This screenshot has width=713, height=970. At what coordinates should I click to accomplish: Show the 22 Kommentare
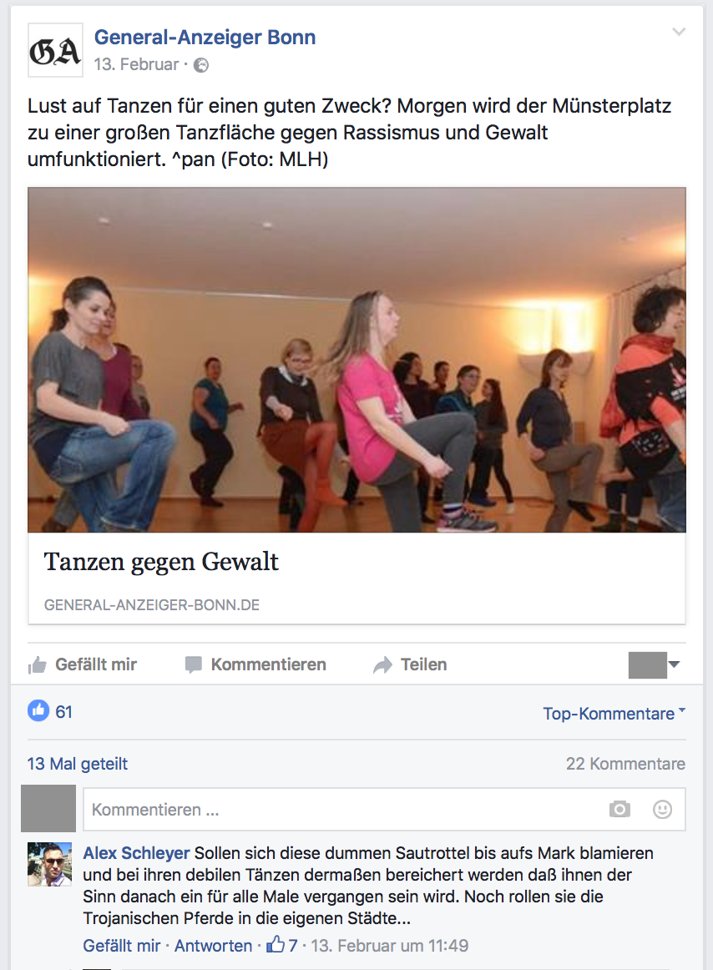[625, 763]
